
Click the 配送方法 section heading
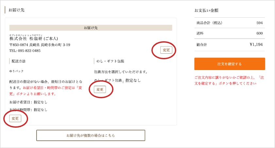[18, 61]
